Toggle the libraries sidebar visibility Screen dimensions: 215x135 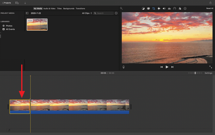click(x=27, y=13)
